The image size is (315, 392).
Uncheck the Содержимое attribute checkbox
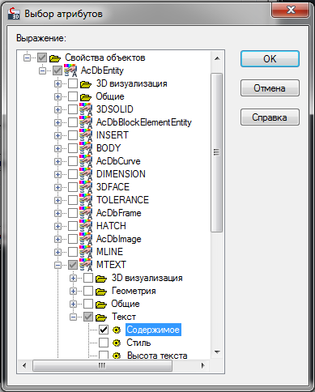pos(104,330)
